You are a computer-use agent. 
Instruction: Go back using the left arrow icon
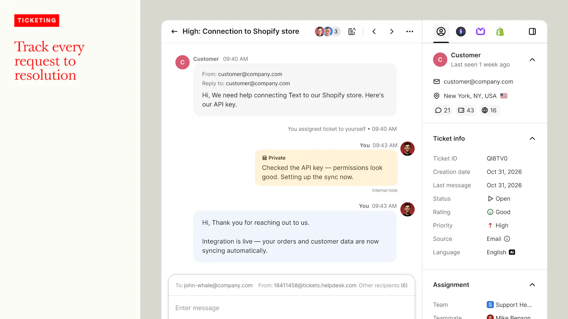[174, 32]
